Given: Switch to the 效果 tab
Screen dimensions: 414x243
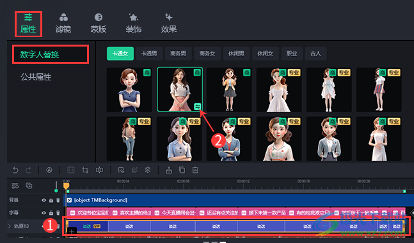Looking at the screenshot, I should pos(169,24).
